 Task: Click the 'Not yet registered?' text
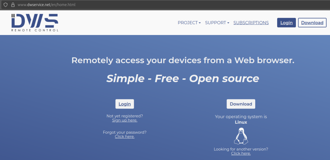click(x=125, y=116)
